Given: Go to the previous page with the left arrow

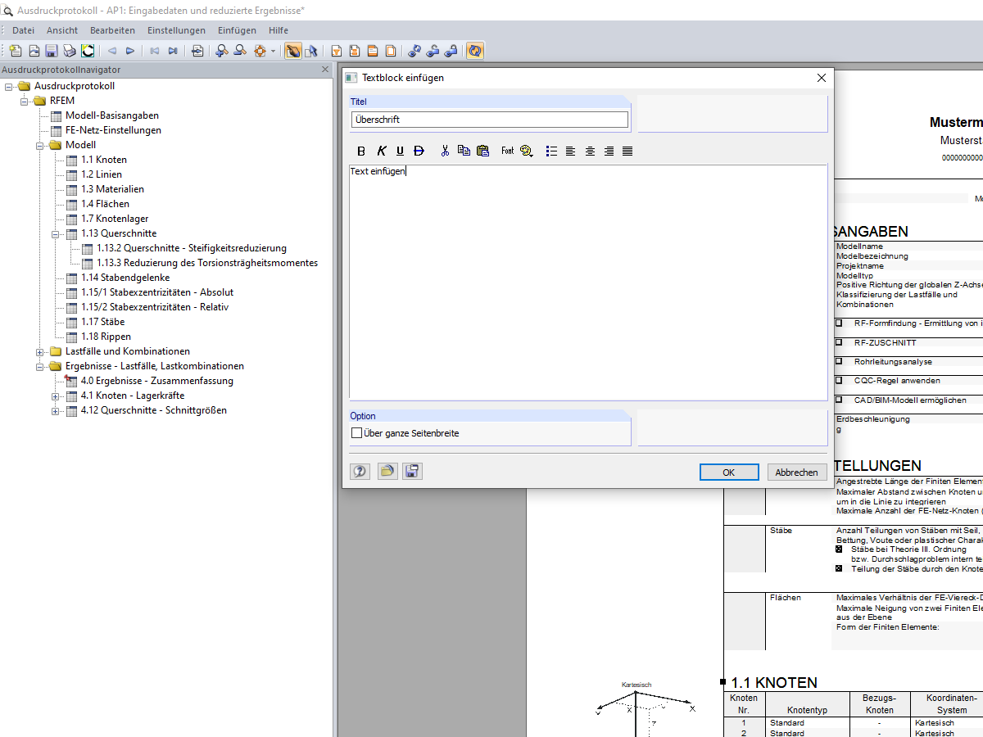Looking at the screenshot, I should tap(112, 51).
